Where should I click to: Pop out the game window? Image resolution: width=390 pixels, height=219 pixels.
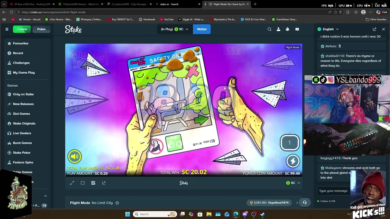point(104,183)
